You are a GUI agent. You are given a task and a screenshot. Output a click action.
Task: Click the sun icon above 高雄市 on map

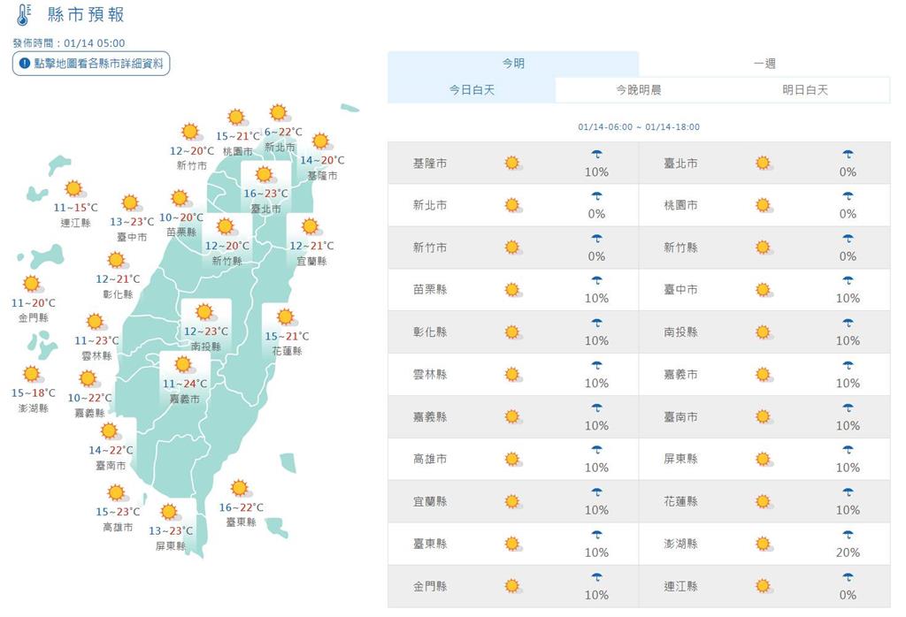pyautogui.click(x=117, y=492)
